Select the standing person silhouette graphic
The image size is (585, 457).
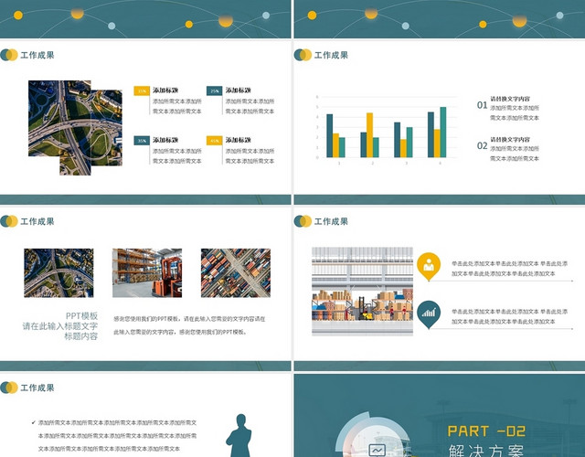tap(239, 435)
